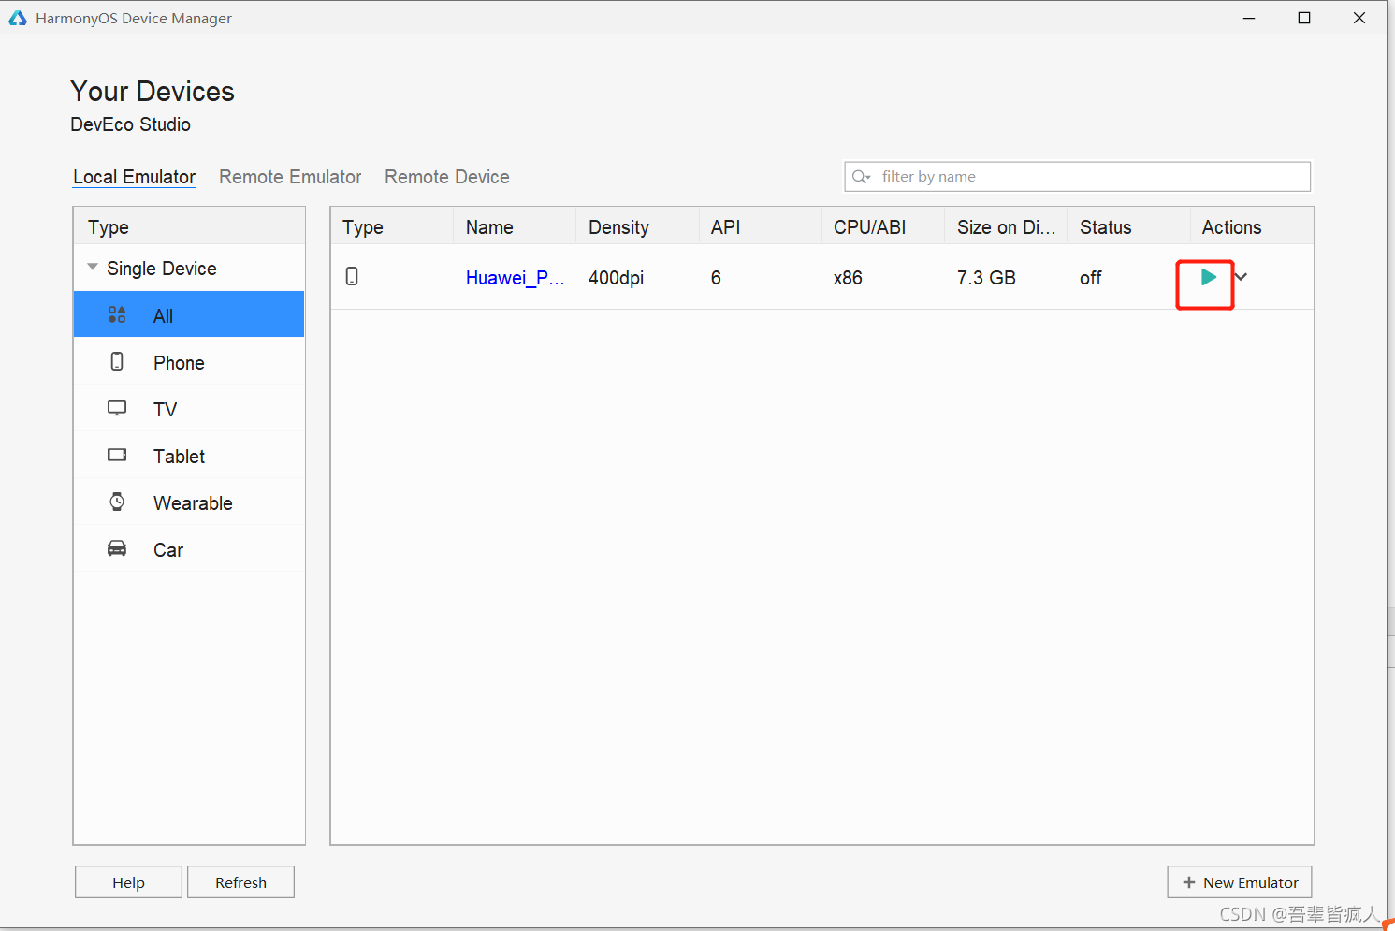The height and width of the screenshot is (931, 1395).
Task: Select the 400dpi density cell
Action: (x=616, y=278)
